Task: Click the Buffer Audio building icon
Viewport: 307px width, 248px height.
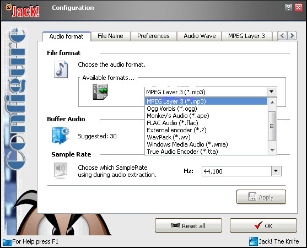Action: coord(61,136)
